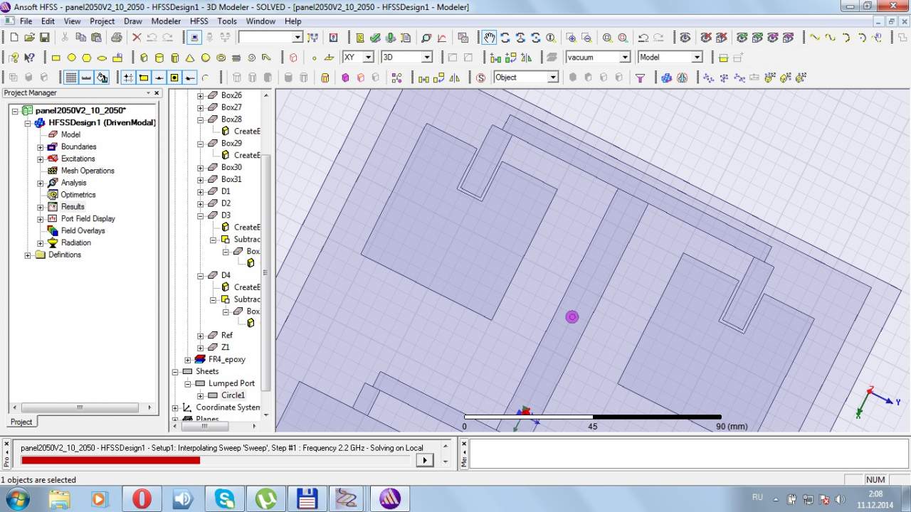Click the Validate green checkmark icon
Screen dimensions: 911x512
[x=375, y=38]
